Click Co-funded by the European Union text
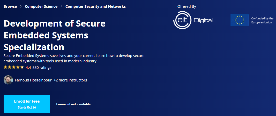The height and width of the screenshot is (116, 276). [262, 20]
